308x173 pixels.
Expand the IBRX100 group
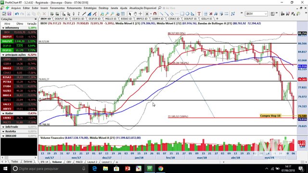point(3,136)
